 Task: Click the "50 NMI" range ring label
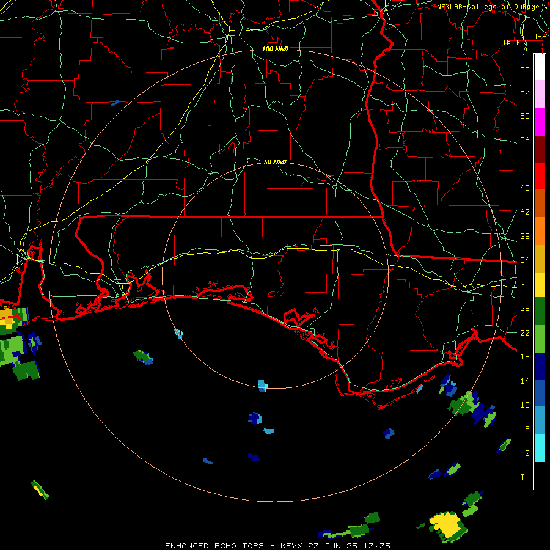(x=275, y=162)
